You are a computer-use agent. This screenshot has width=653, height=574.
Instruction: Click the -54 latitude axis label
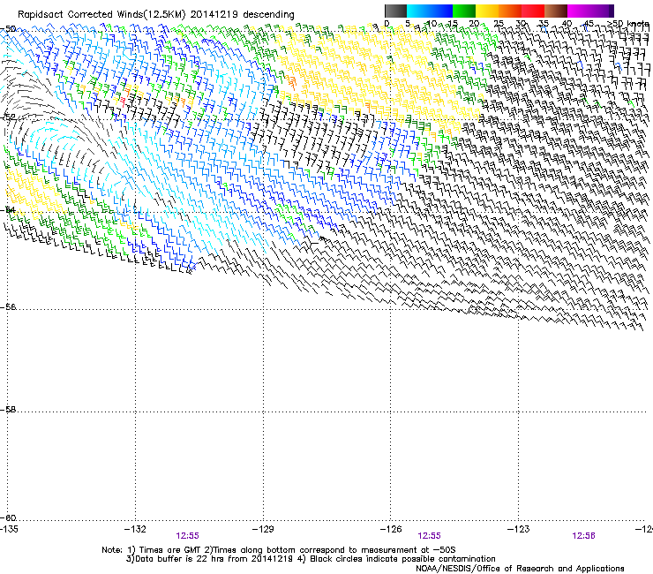tap(8, 209)
